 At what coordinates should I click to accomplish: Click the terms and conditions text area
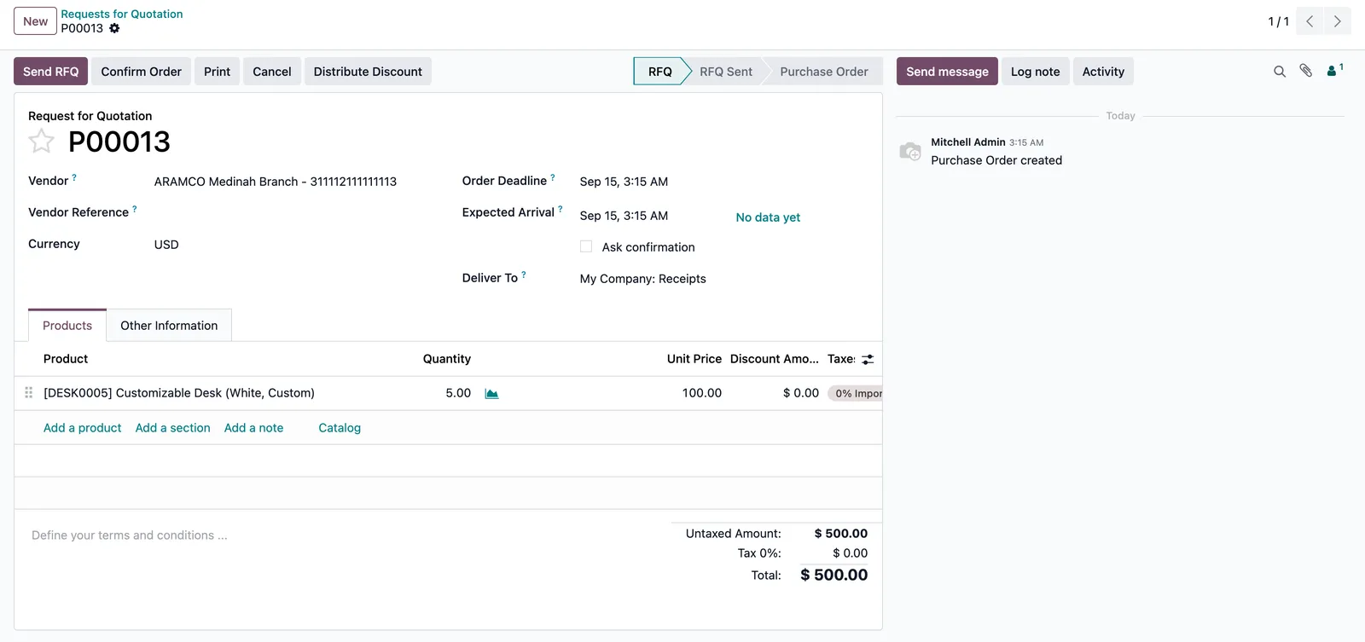[341, 535]
